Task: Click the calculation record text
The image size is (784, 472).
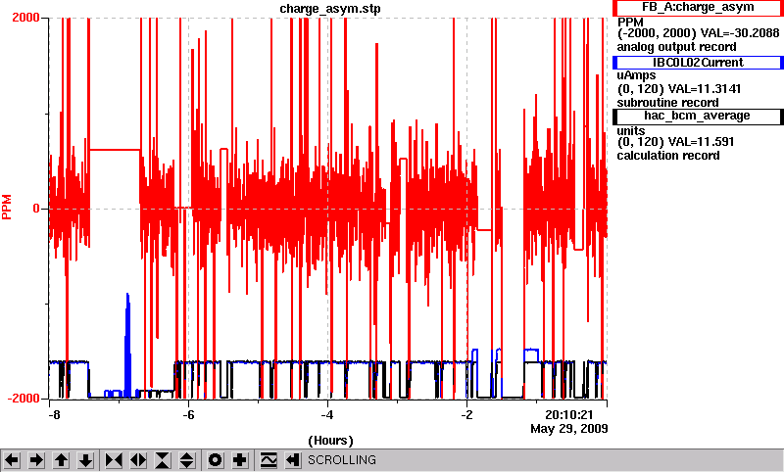Action: tap(668, 156)
